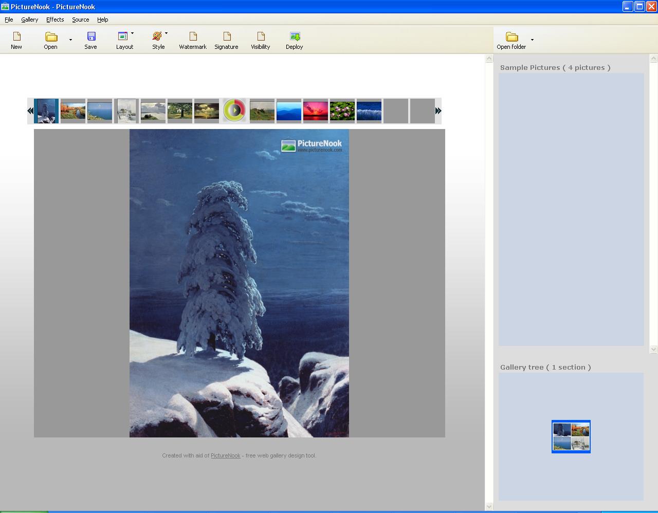Click the Open folder icon in main toolbar
This screenshot has height=513, width=658.
[51, 36]
